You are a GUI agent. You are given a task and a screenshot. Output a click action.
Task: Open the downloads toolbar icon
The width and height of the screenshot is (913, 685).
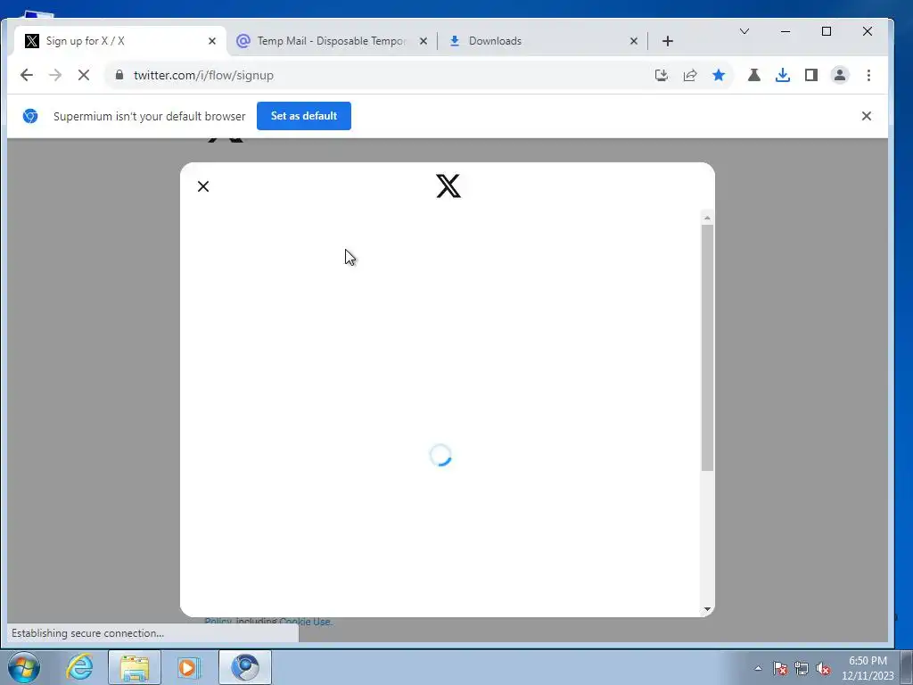pyautogui.click(x=783, y=75)
